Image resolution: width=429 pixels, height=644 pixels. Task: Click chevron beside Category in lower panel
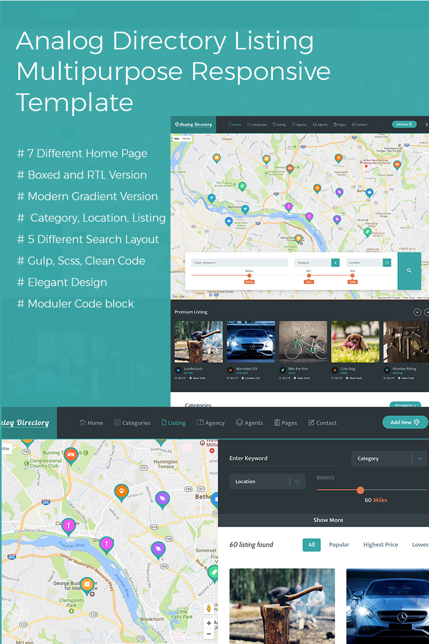419,458
